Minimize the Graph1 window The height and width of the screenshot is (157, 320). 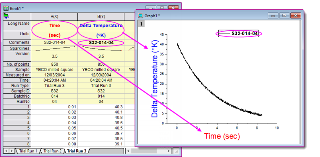coord(273,16)
